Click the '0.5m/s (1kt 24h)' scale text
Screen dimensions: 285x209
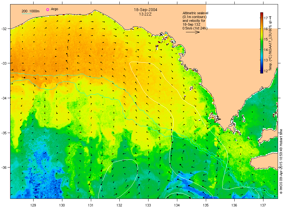pos(195,28)
